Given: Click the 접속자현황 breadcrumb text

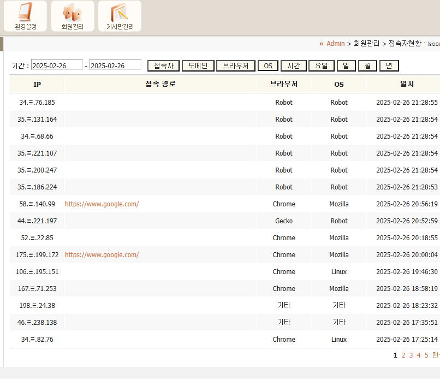Looking at the screenshot, I should (405, 44).
